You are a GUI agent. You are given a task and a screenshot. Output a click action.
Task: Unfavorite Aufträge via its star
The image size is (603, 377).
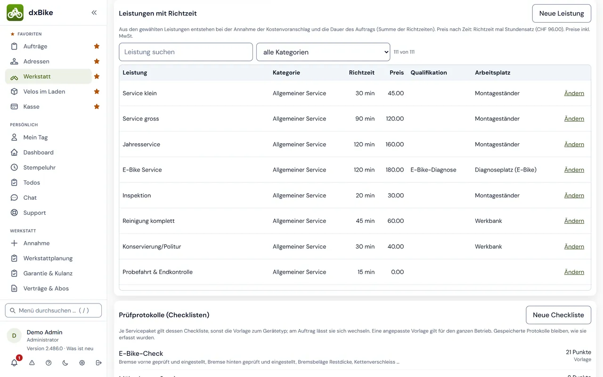tap(97, 46)
